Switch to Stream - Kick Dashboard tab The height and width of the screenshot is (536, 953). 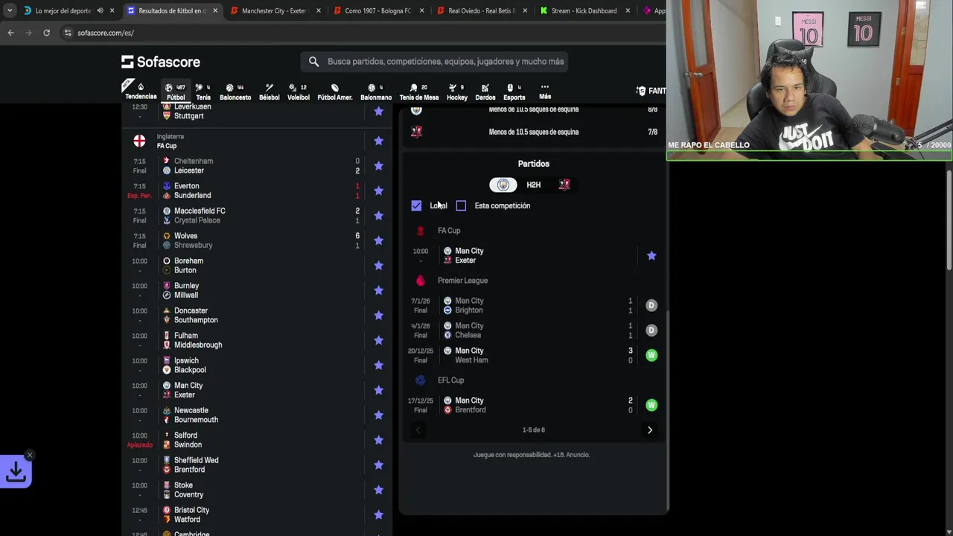point(584,11)
